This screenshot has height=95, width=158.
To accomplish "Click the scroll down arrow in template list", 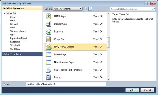I will (x=108, y=80).
